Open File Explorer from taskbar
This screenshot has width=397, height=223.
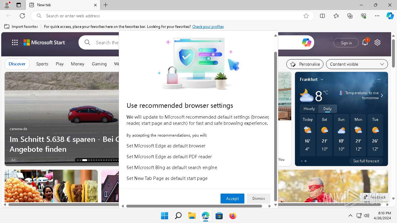click(x=192, y=216)
